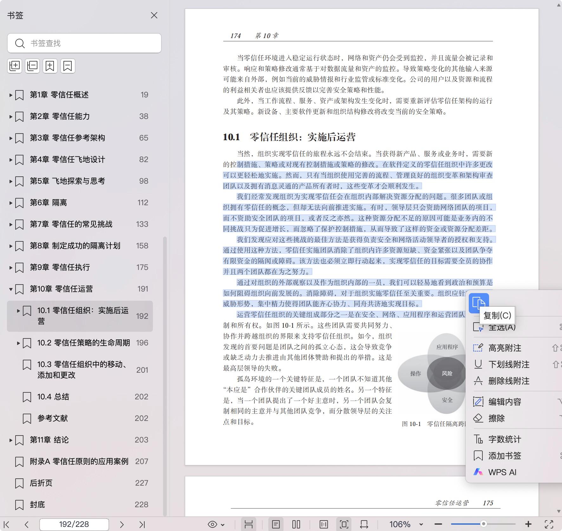Go to the next page arrow
The image size is (562, 531).
coord(121,524)
